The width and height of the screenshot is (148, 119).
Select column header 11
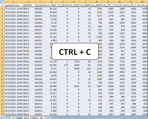click(131, 2)
